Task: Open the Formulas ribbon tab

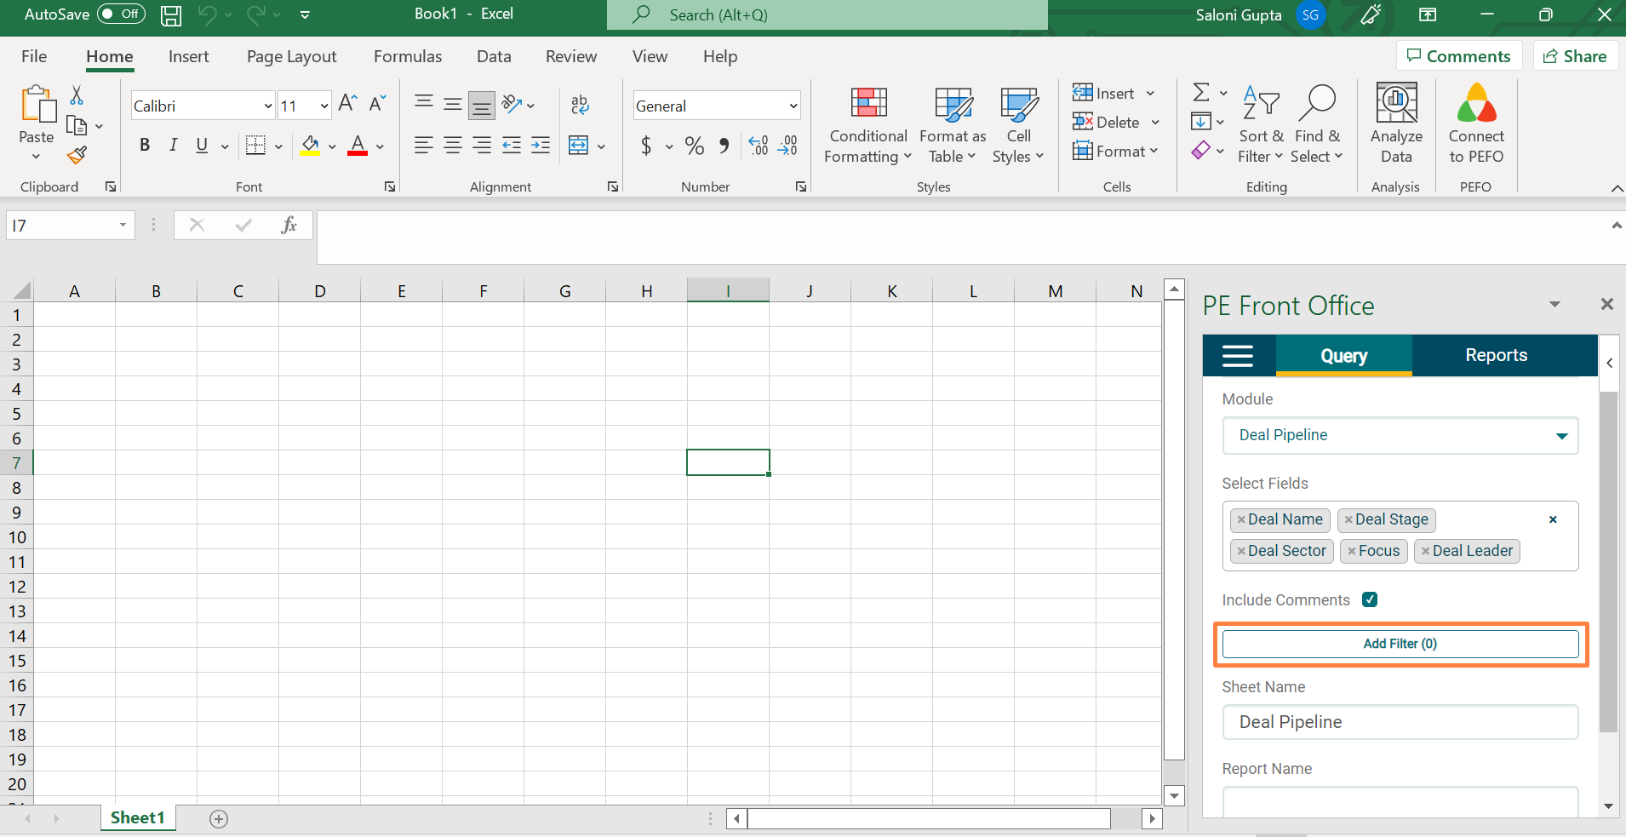Action: 408,57
